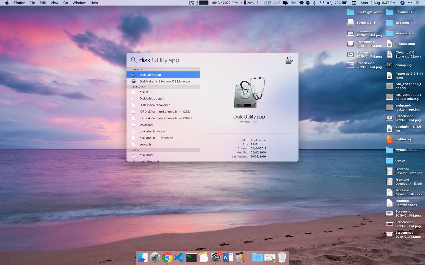Open Disk Utility.app from Top Hits
Viewport: 425px width, 265px height.
(x=150, y=75)
